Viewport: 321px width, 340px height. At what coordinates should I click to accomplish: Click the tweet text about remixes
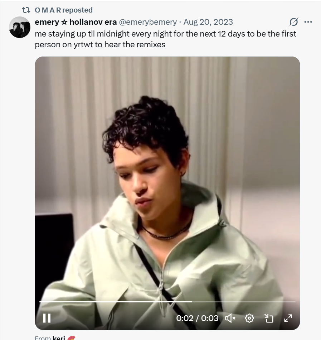165,39
